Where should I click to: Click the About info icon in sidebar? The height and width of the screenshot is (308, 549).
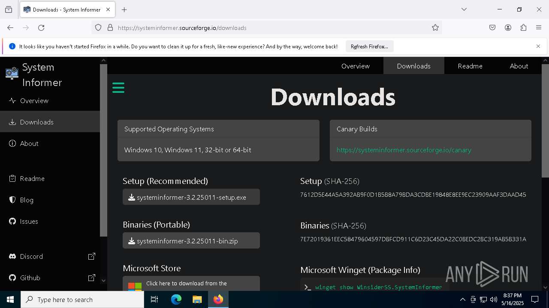pos(12,143)
